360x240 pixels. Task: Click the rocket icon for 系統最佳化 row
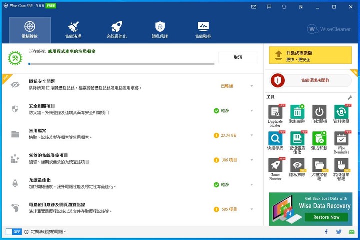click(x=15, y=183)
